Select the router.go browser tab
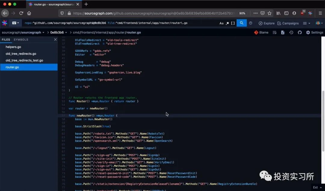This screenshot has width=325, height=191. (54, 4)
